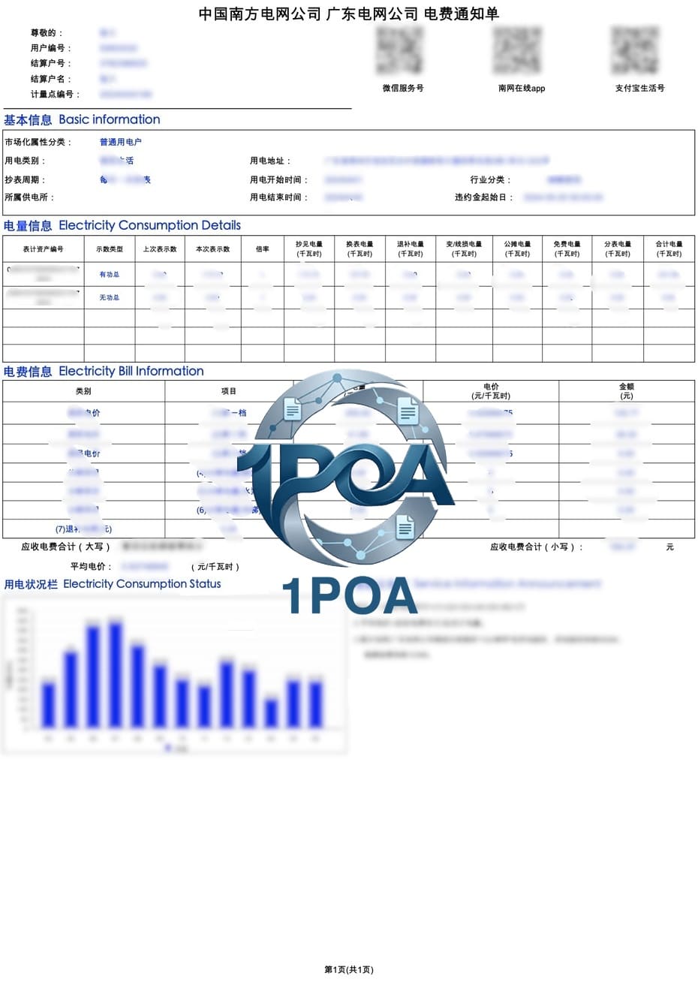The height and width of the screenshot is (988, 698).
Task: Click the 项目 column header
Action: [x=229, y=392]
